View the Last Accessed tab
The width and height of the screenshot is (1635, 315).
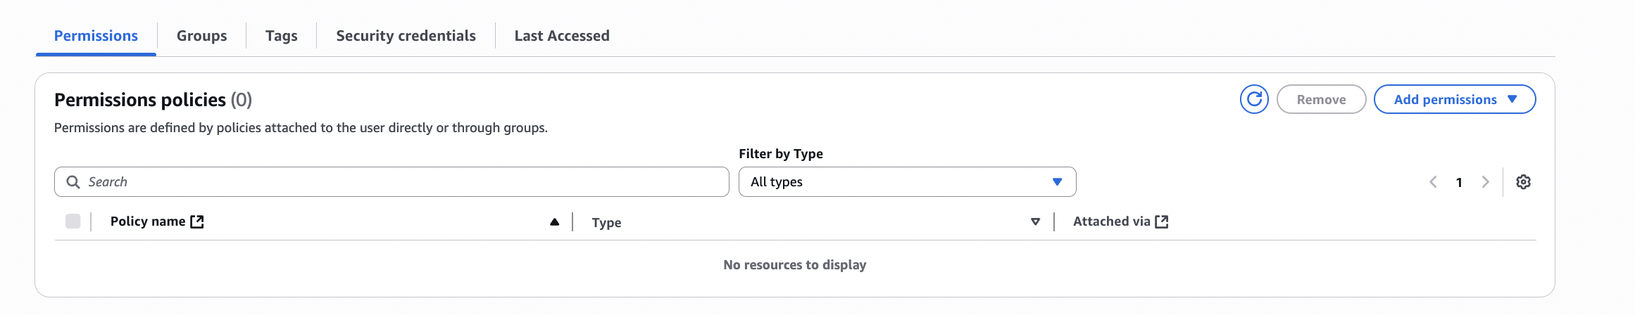tap(562, 36)
